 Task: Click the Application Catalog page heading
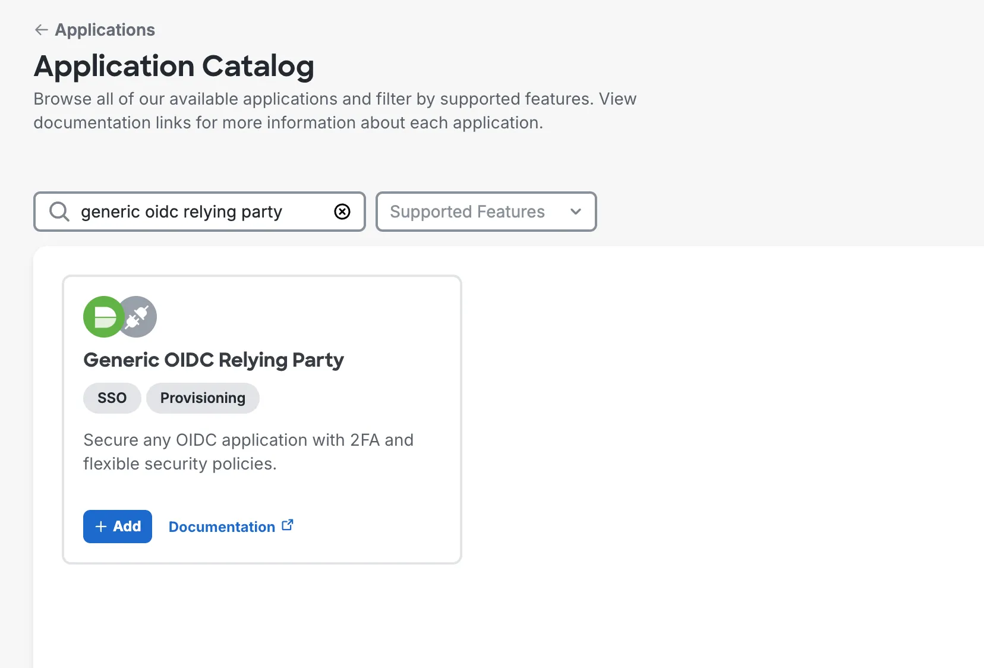click(x=174, y=66)
